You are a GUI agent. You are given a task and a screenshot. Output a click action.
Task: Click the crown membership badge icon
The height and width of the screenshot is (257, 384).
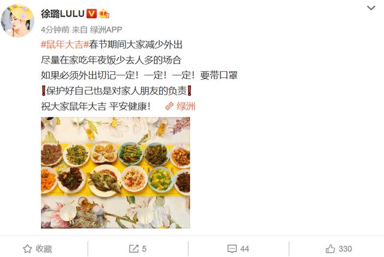(x=104, y=14)
